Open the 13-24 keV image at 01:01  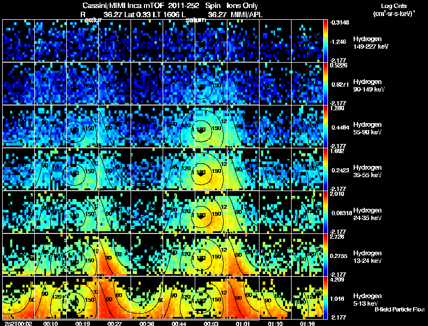(243, 255)
